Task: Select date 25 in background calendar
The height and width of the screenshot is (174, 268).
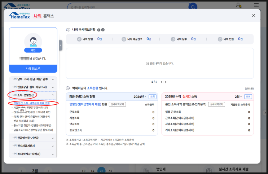Action: tap(101, 171)
